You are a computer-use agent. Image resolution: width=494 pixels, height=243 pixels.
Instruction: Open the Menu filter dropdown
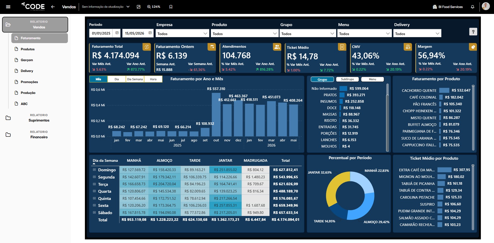(364, 34)
